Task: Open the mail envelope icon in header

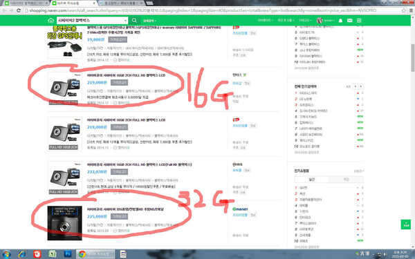Action: point(349,20)
